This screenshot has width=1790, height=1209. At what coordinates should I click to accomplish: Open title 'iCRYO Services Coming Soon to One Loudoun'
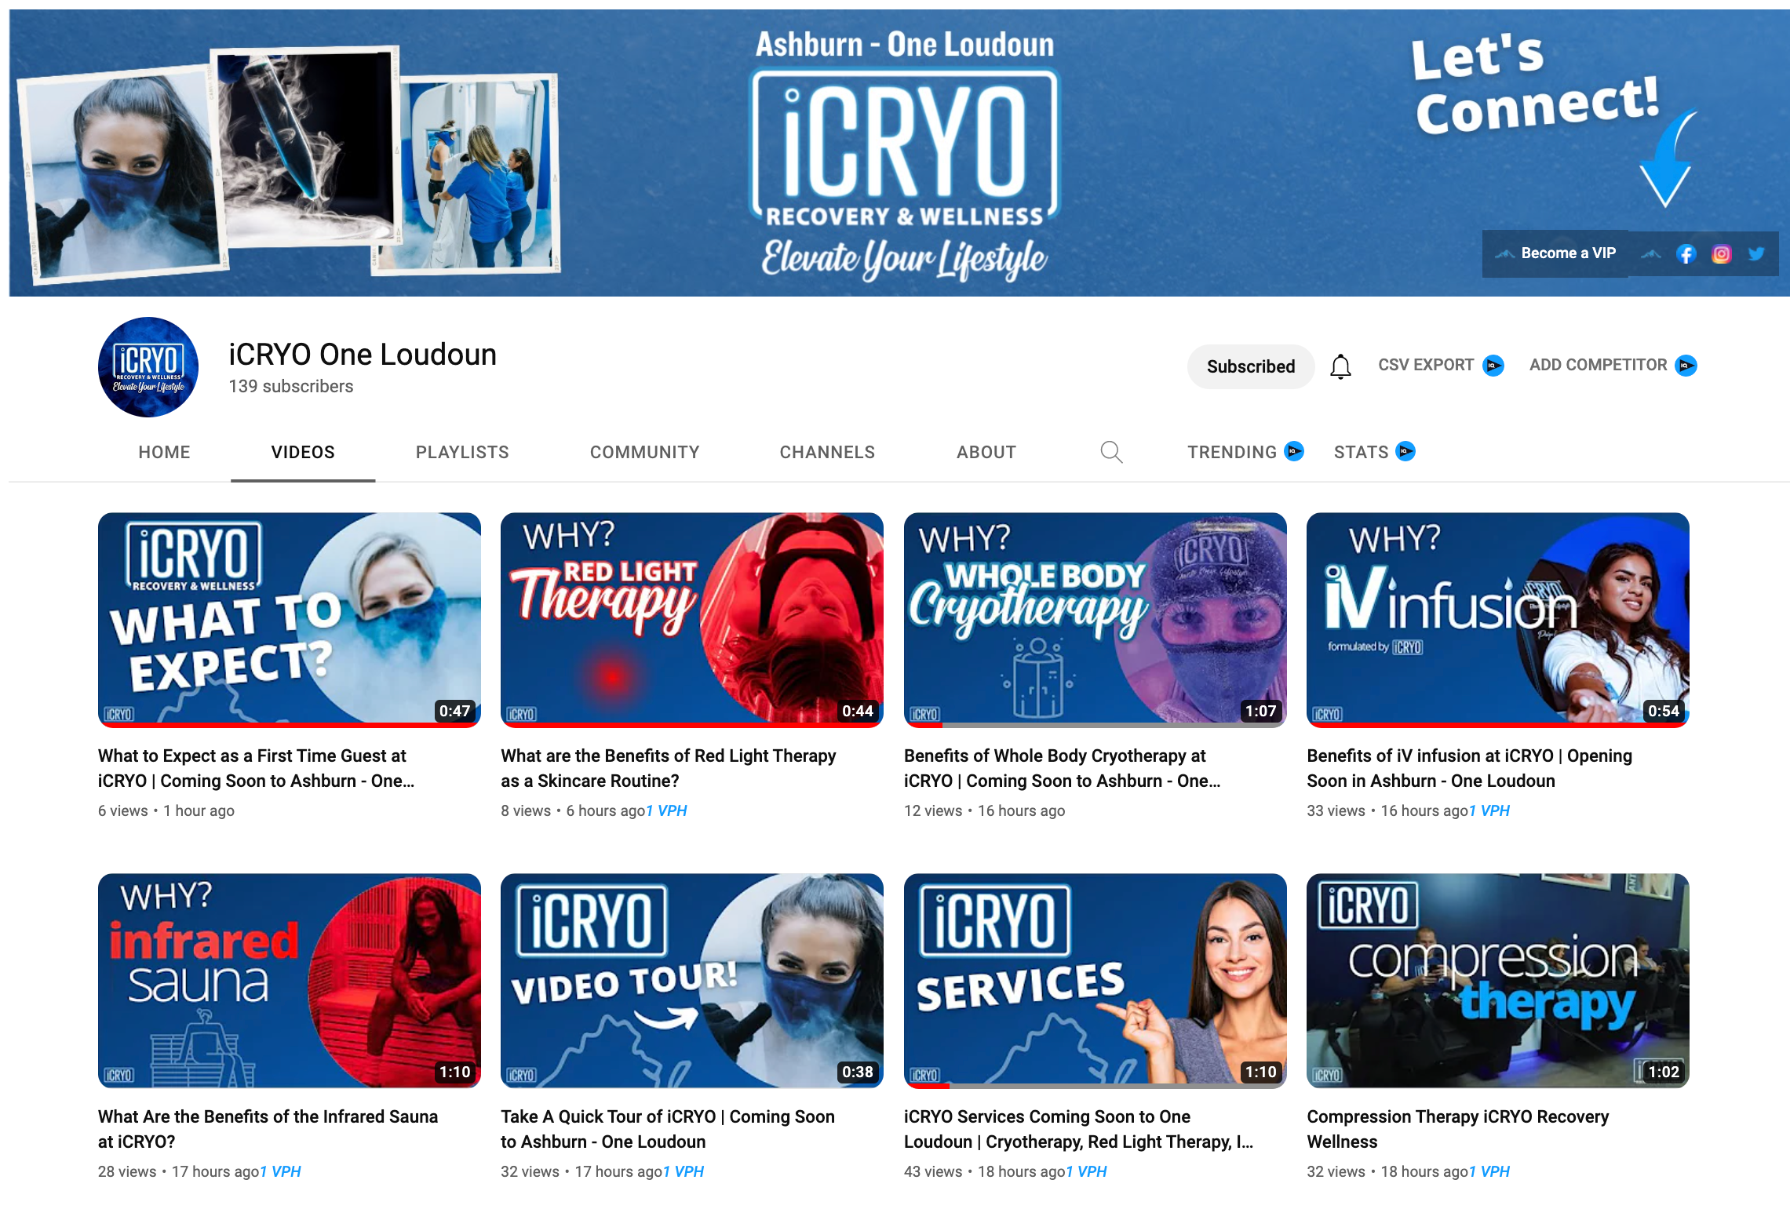[x=1079, y=1129]
